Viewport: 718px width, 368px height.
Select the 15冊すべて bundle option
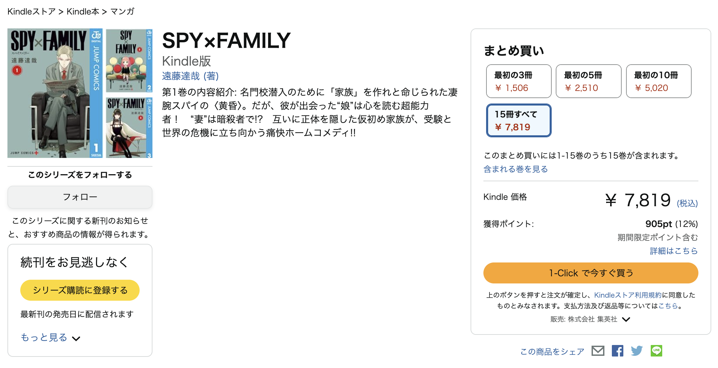pos(519,120)
